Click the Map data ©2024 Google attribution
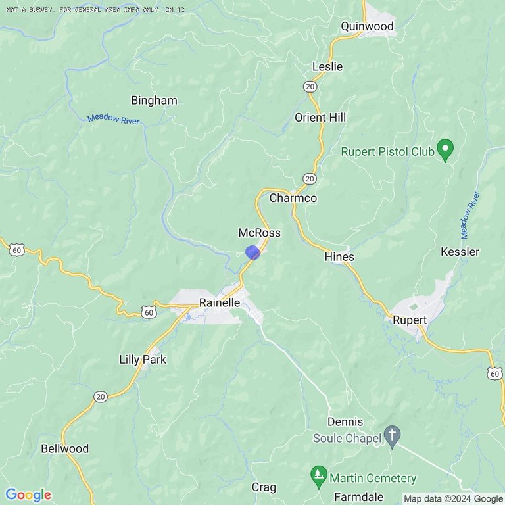 tap(454, 499)
